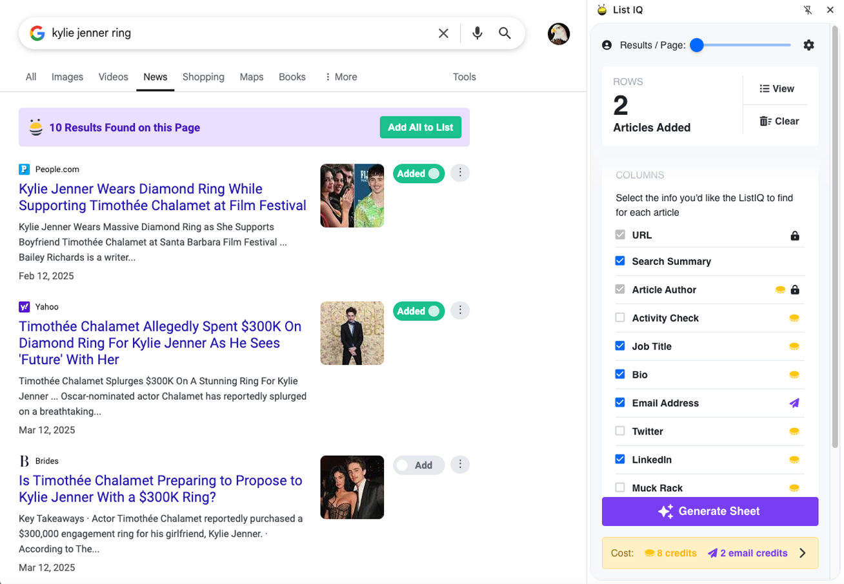Click the lock icon on the Article Author row
844x584 pixels.
click(795, 290)
